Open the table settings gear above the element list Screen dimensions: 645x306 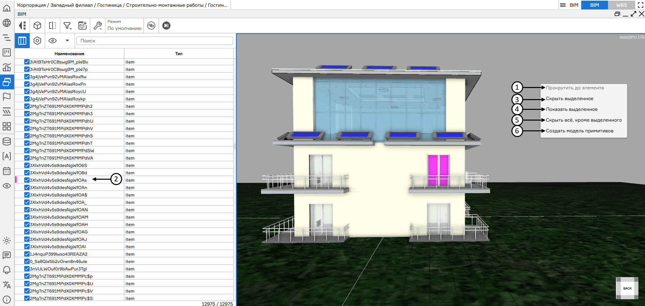37,41
